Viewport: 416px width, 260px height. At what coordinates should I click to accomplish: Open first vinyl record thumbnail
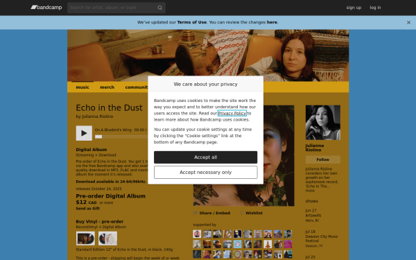(85, 239)
